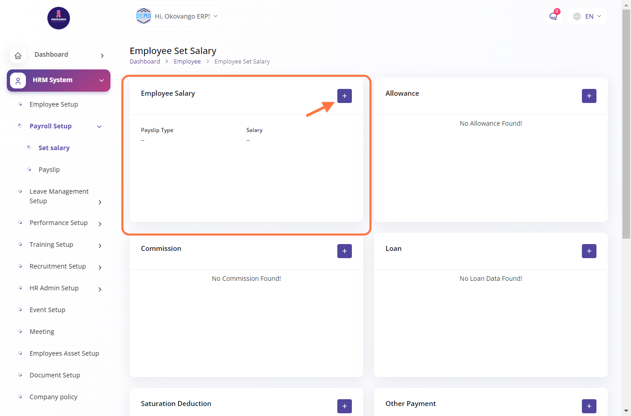Click the Okovango logo in sidebar
631x416 pixels.
[59, 18]
